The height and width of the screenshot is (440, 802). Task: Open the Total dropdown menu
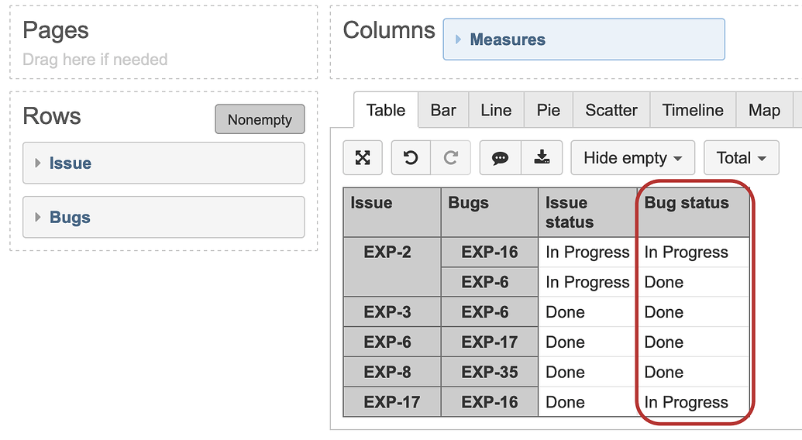741,158
